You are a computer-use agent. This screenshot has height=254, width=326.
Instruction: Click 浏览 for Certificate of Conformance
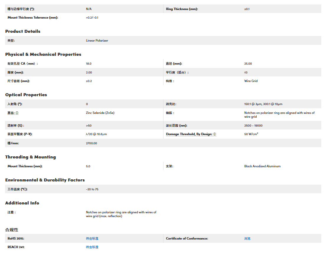coord(247,238)
